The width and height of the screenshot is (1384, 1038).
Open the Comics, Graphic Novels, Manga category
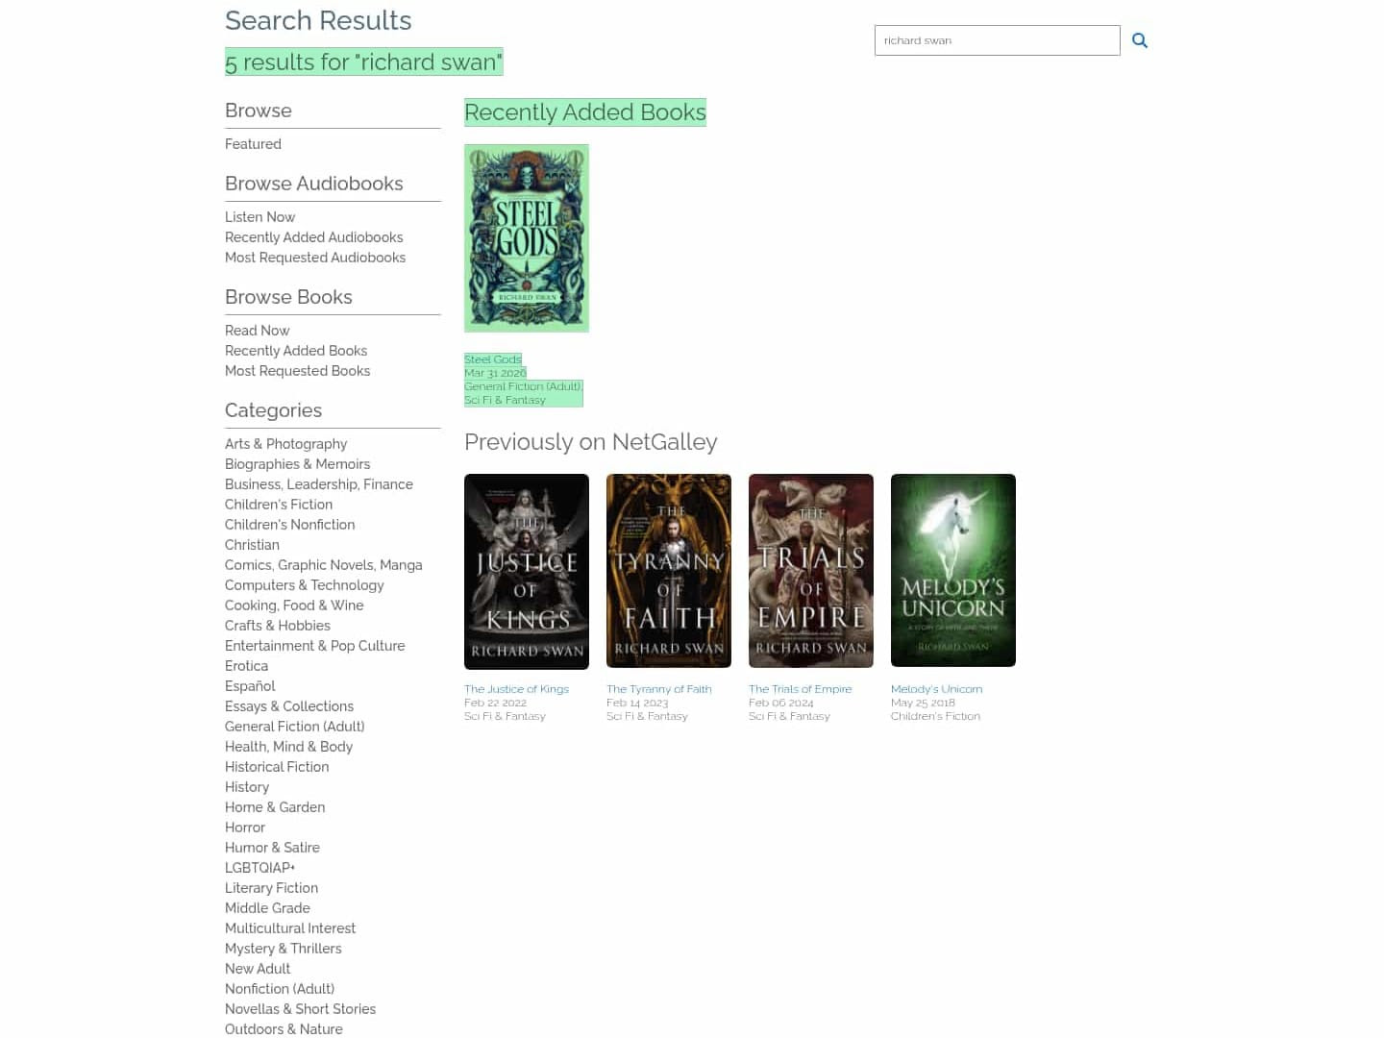tap(323, 565)
